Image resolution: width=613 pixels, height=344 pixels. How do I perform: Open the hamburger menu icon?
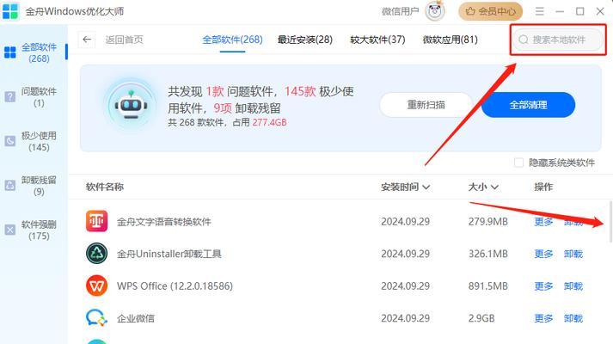[540, 11]
